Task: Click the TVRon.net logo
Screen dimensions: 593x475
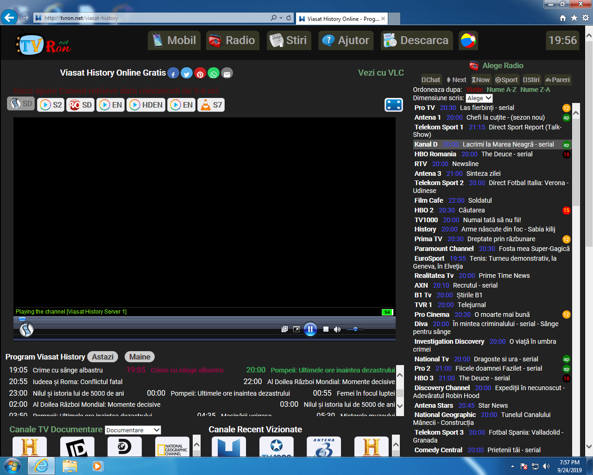Action: coord(43,45)
